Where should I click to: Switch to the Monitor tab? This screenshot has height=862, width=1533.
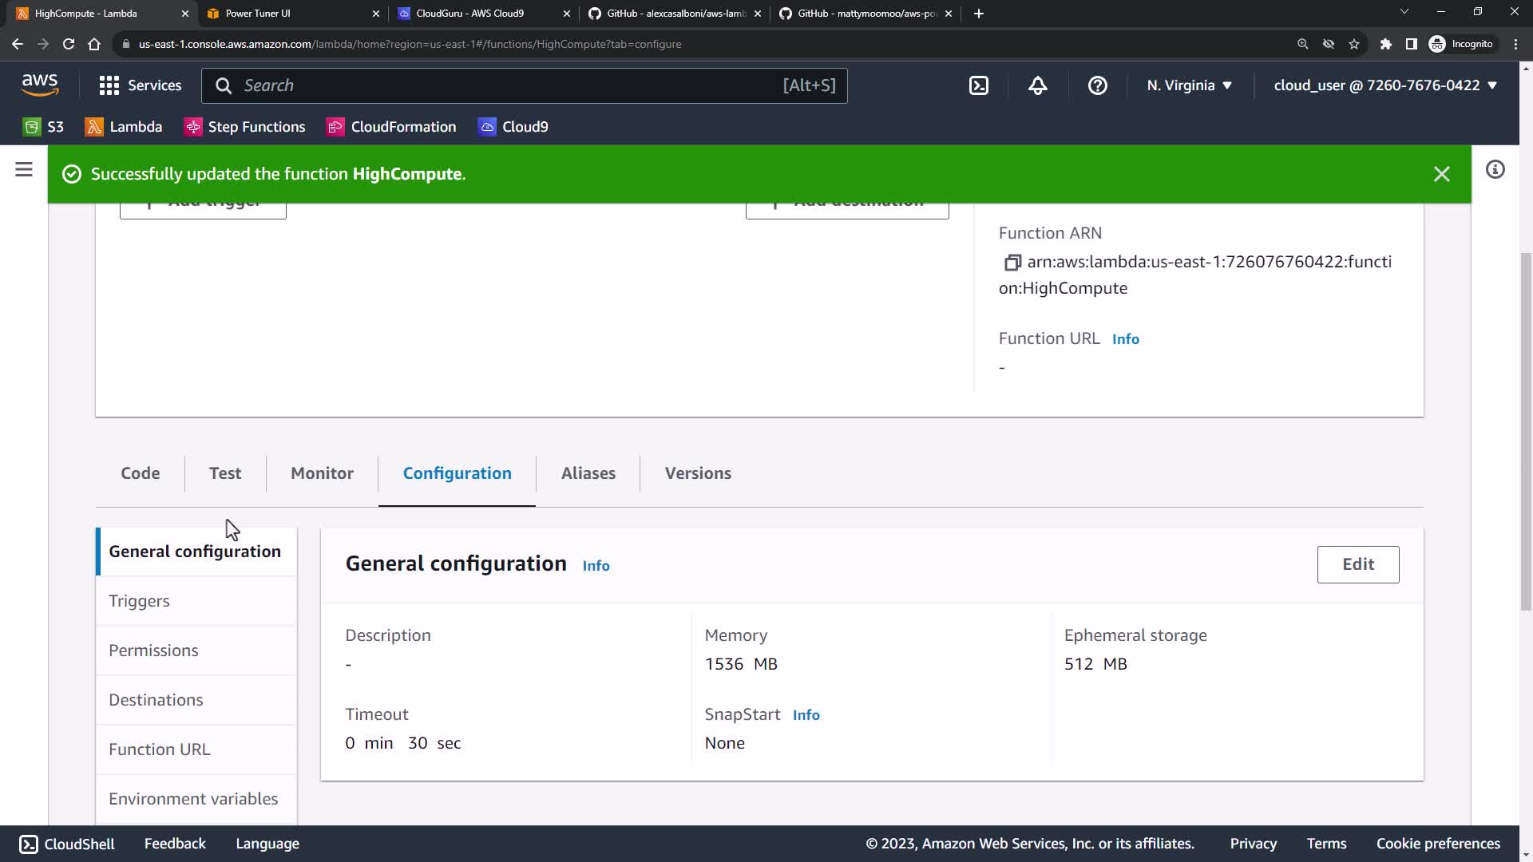(322, 473)
